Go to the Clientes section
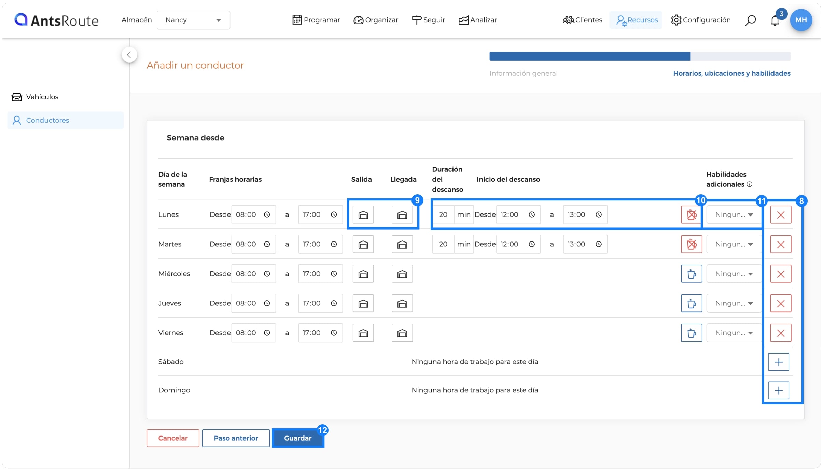Viewport: 823px width, 471px height. click(582, 20)
